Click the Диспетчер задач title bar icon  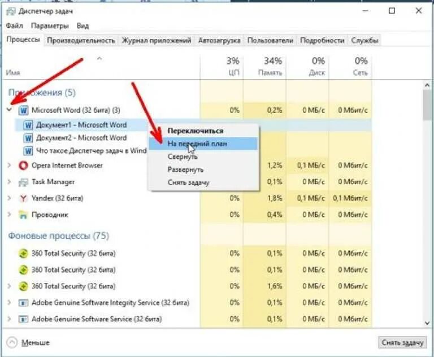(11, 11)
